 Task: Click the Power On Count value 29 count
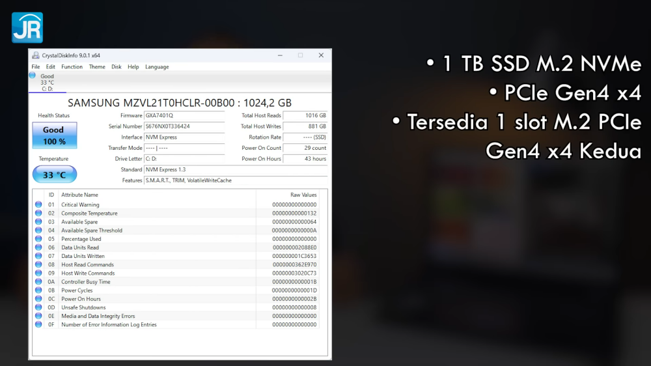305,148
